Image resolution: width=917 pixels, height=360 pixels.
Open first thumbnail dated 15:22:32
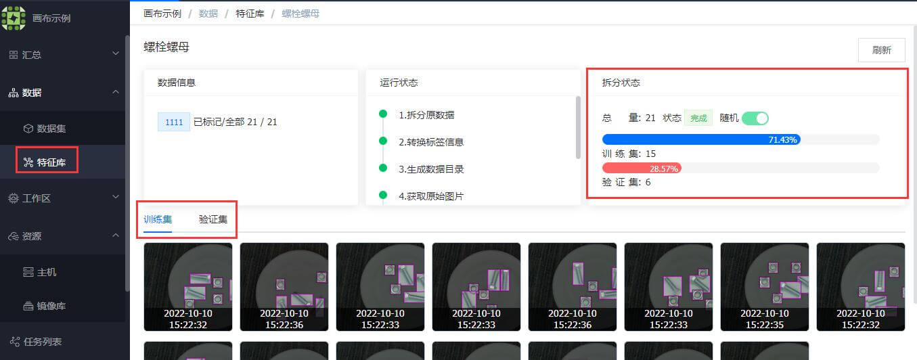[188, 287]
